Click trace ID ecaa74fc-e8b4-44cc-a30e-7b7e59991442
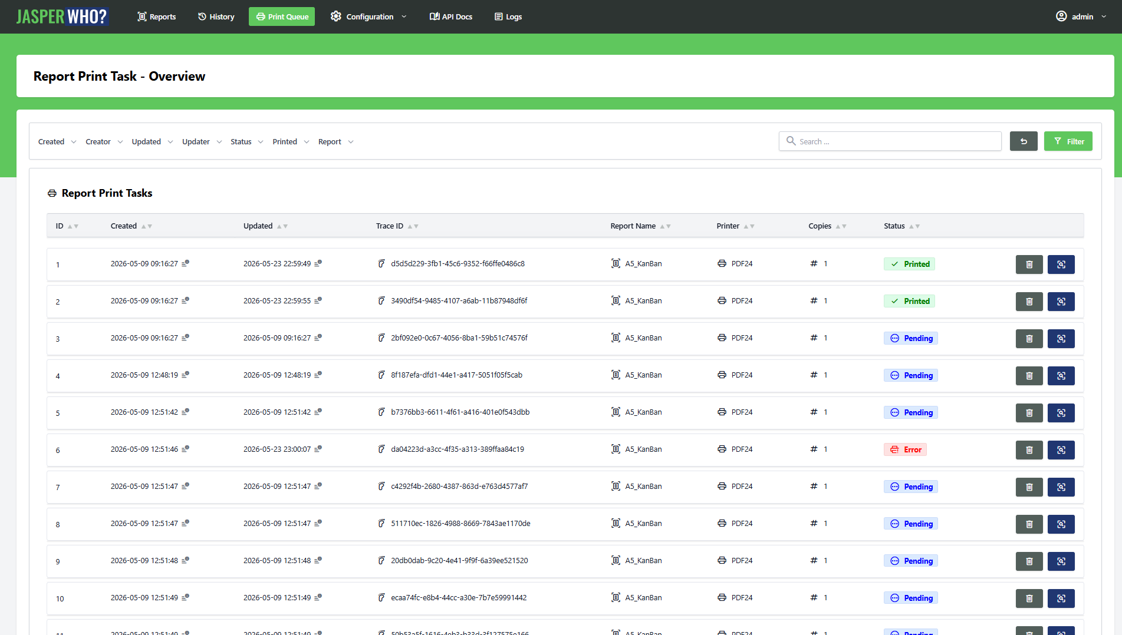This screenshot has width=1122, height=635. (459, 598)
